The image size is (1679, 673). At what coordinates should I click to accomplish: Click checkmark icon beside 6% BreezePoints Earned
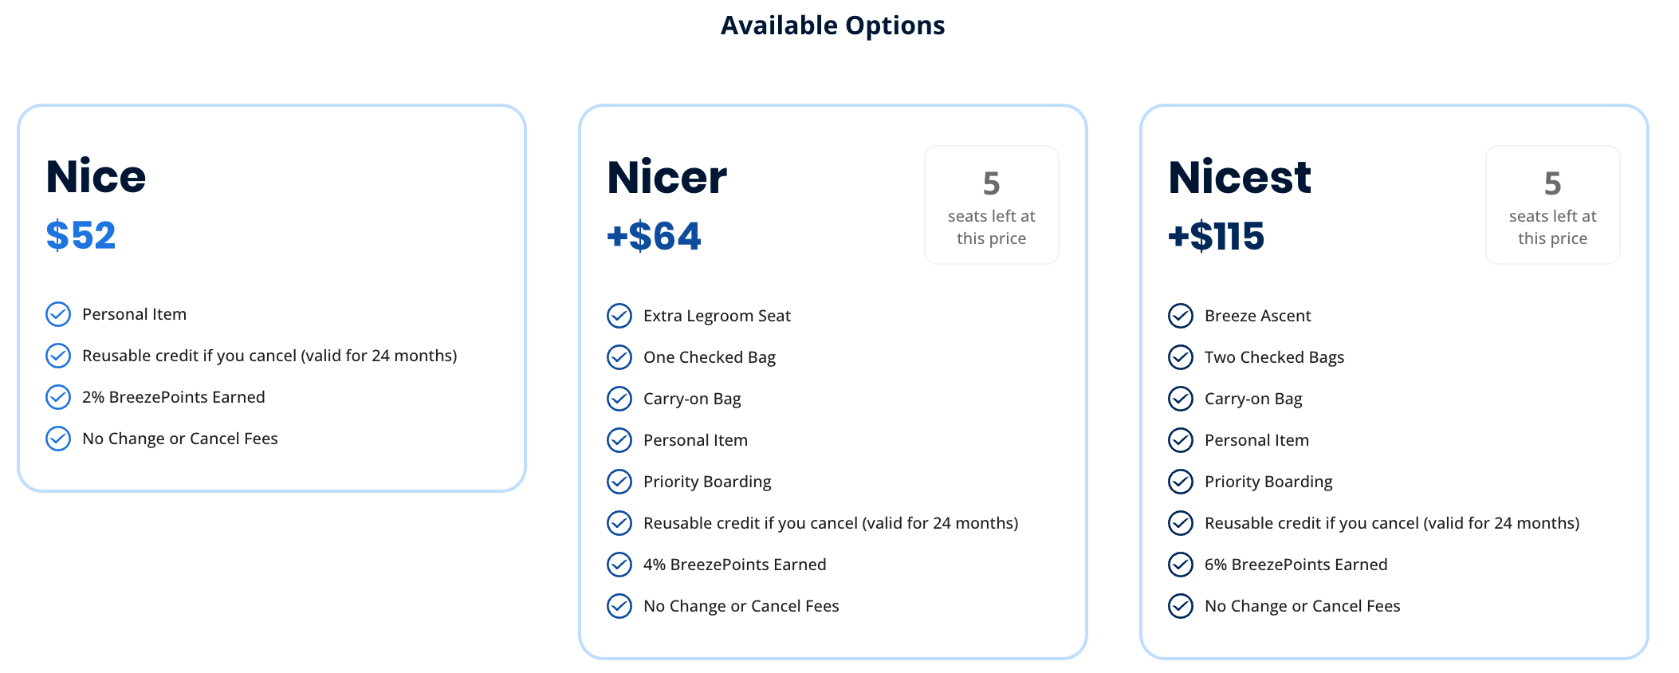point(1180,565)
